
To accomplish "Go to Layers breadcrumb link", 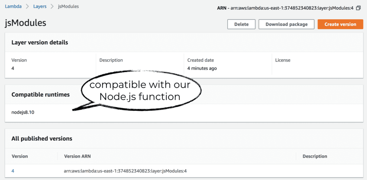I will tap(40, 6).
